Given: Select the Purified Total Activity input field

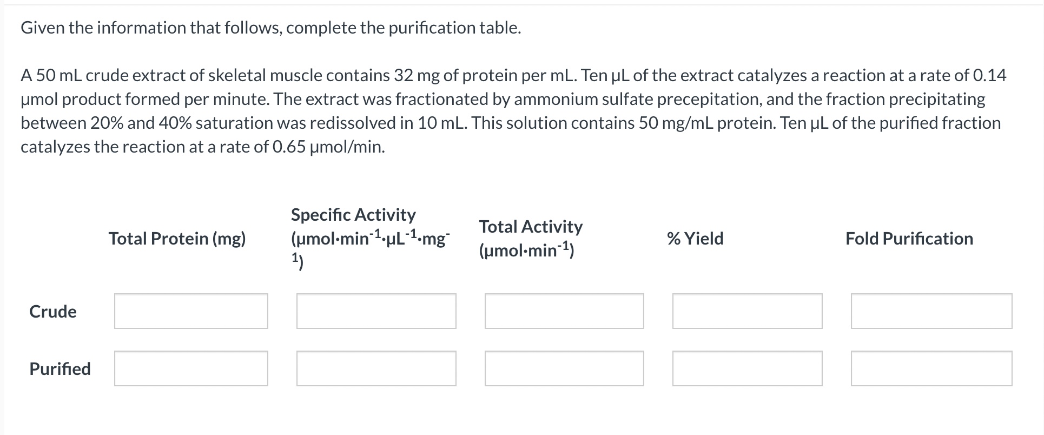Looking at the screenshot, I should point(564,368).
